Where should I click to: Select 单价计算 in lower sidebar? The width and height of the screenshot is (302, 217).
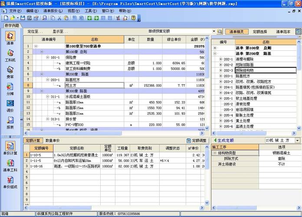coord(10,148)
